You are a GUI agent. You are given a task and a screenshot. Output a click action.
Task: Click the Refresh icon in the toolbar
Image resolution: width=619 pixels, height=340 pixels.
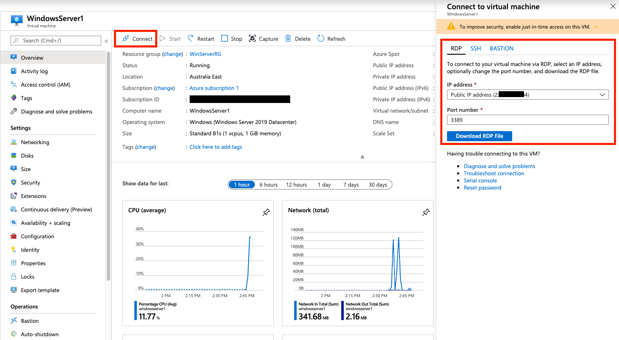click(321, 39)
